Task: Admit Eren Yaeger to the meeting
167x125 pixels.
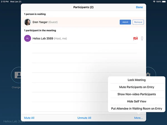Action: pos(125,22)
